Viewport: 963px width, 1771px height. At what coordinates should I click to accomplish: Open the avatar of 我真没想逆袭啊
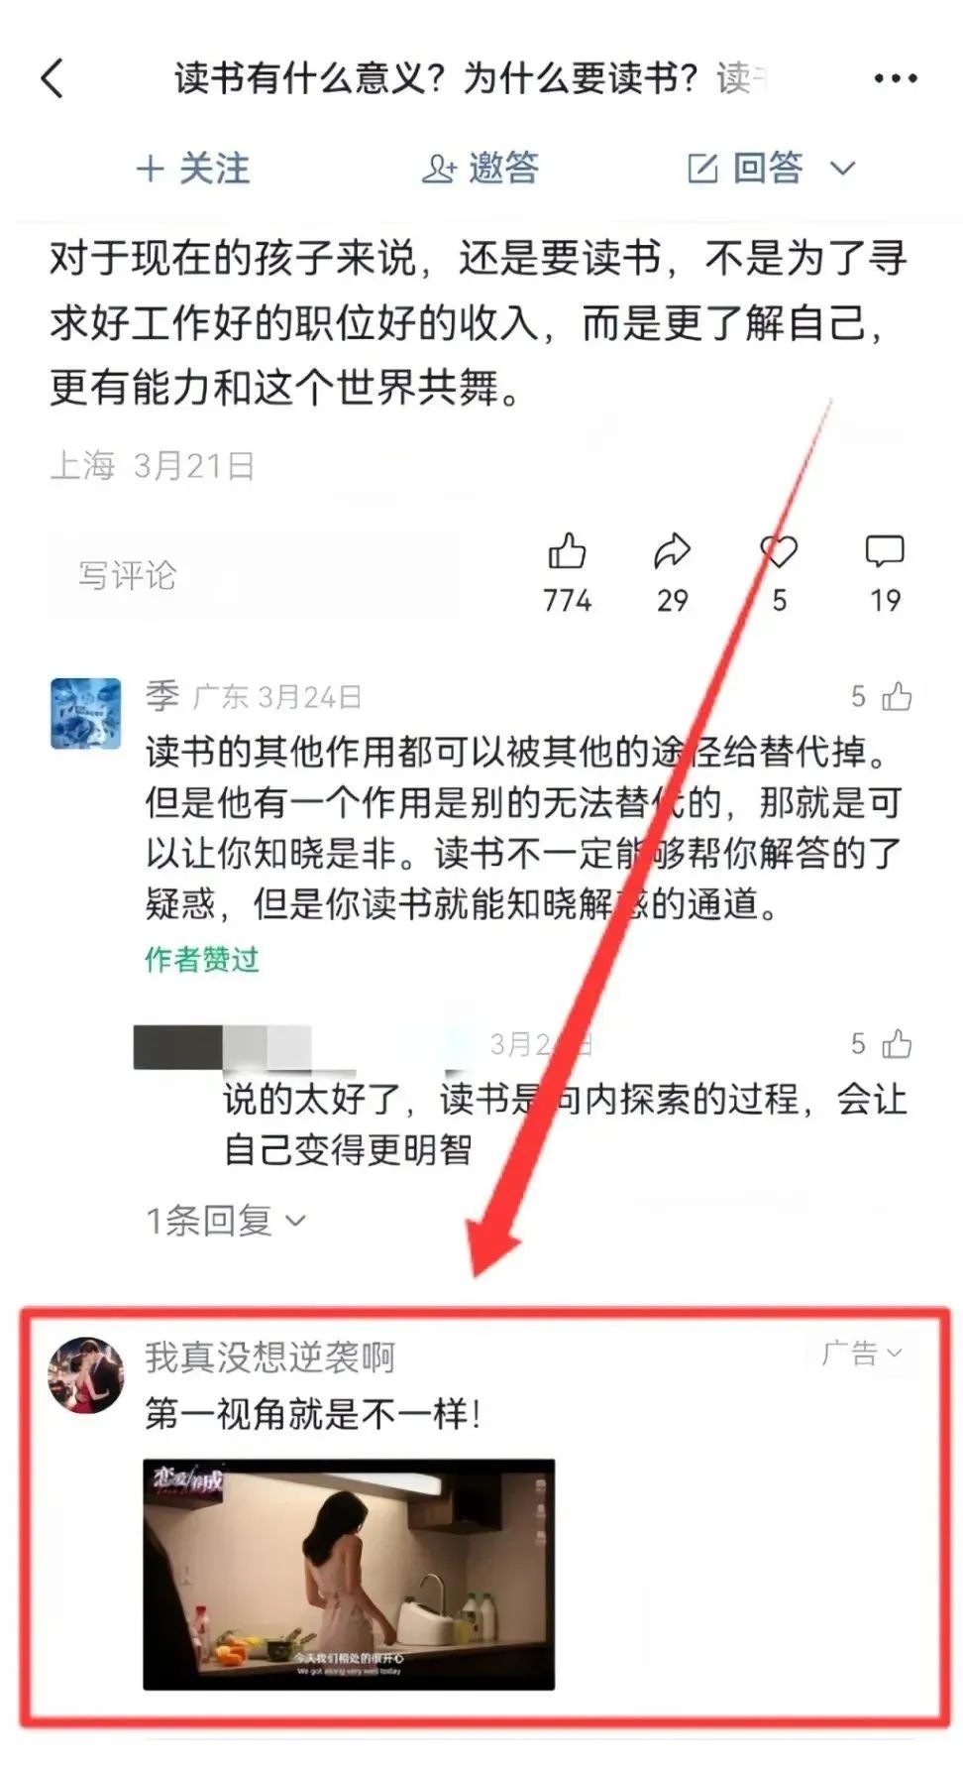click(x=86, y=1374)
